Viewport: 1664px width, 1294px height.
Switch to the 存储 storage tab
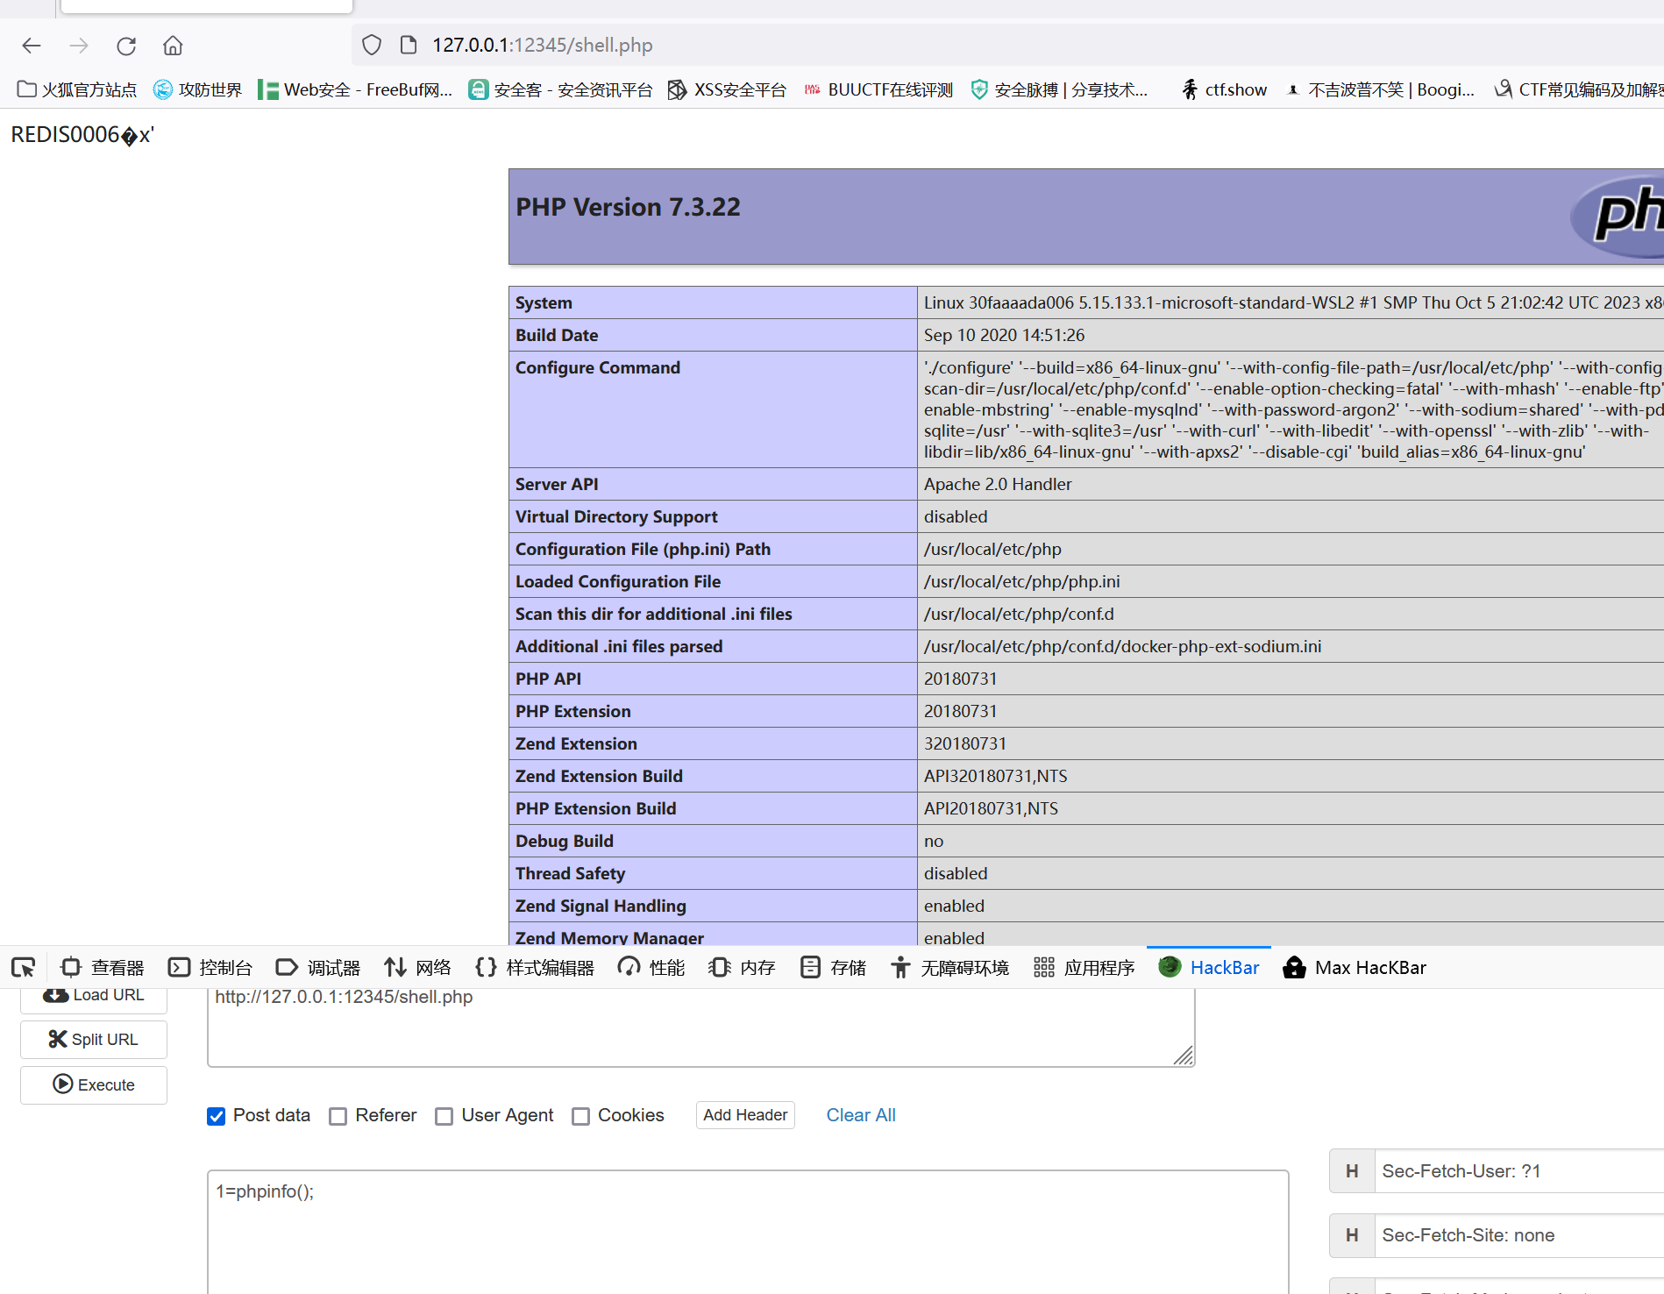[834, 967]
